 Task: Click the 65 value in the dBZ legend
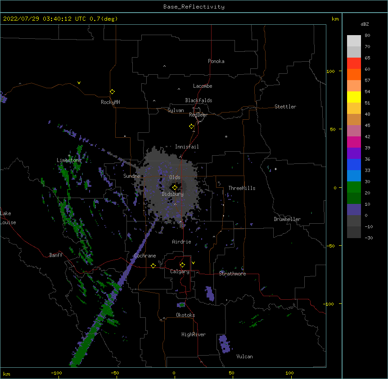(367, 58)
